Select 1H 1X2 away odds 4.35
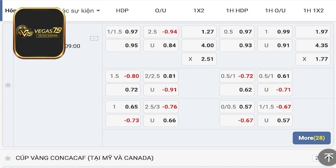Viewport: 336px width, 168px height. tap(313, 45)
